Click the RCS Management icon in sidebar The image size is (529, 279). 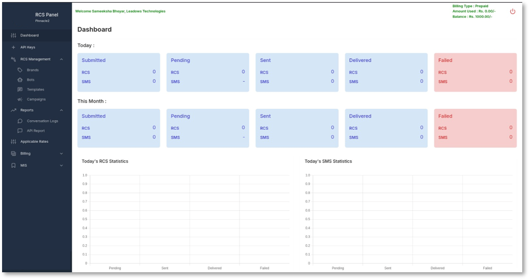tap(14, 59)
